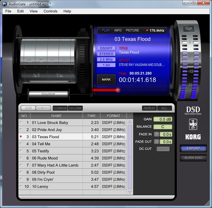Select radio for 06 Rude Mood
212x208 pixels.
point(21,158)
